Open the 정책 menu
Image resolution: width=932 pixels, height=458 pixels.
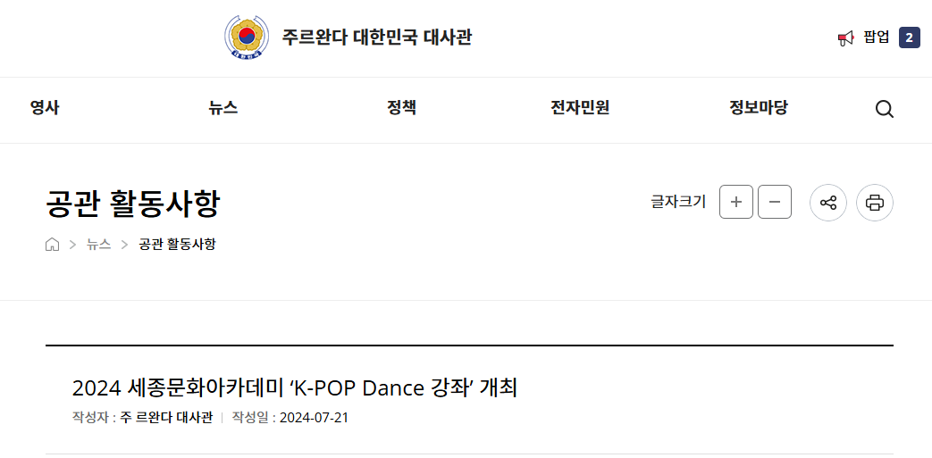pos(402,108)
